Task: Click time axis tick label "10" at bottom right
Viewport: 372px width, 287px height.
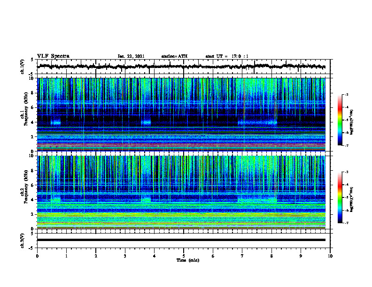Action: (x=330, y=256)
